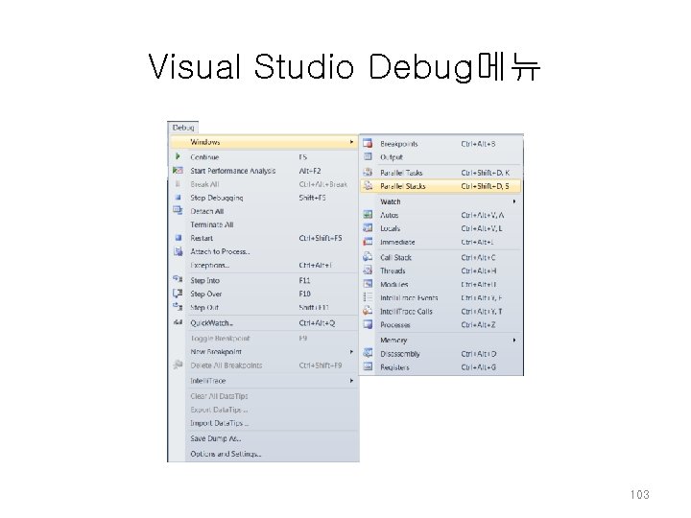691x518 pixels.
Task: Click the green Continue play icon
Action: click(178, 156)
